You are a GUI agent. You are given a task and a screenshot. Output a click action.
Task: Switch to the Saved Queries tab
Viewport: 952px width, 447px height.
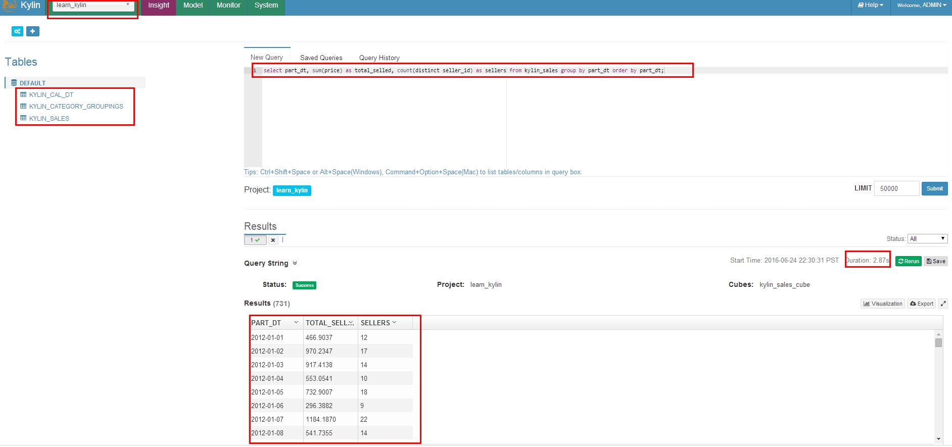321,58
